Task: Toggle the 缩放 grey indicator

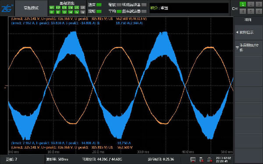Action: coord(119,5)
